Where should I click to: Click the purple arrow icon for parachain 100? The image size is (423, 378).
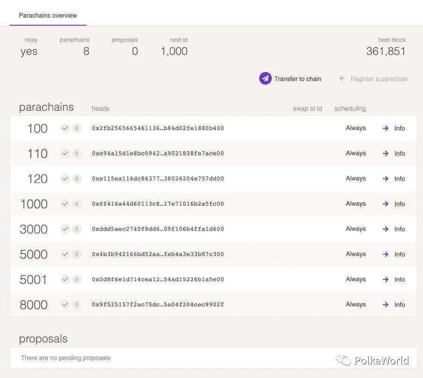(x=386, y=128)
